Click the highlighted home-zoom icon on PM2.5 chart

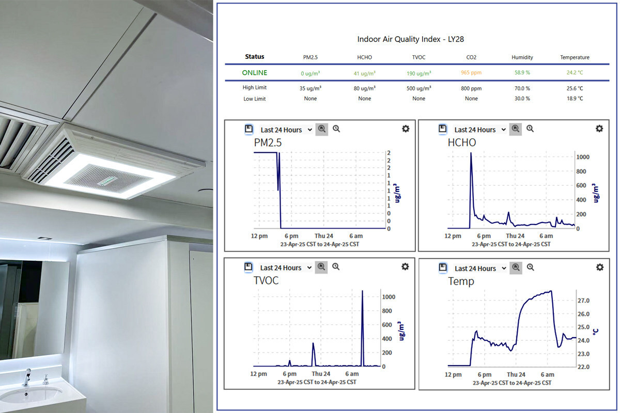click(321, 129)
